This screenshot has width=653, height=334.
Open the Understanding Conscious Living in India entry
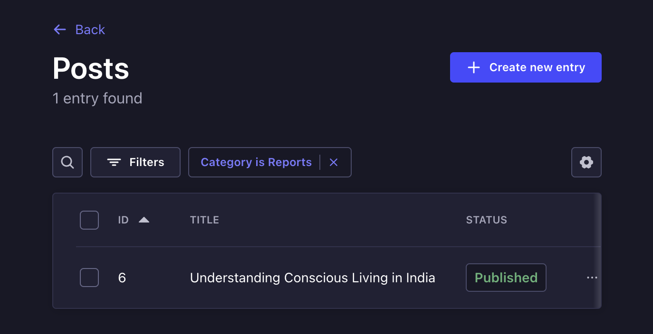(x=312, y=278)
